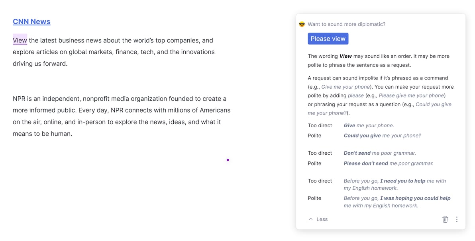Dismiss suggestion with the trash icon

pyautogui.click(x=445, y=219)
